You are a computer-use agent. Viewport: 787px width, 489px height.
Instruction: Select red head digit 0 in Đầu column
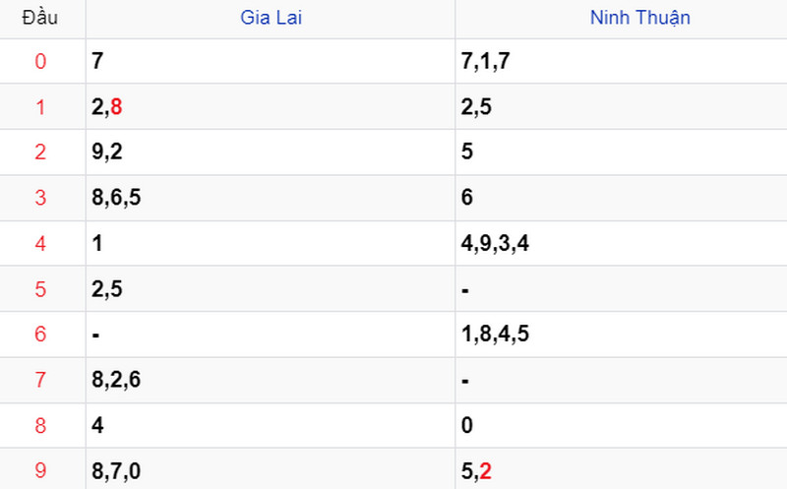tap(40, 61)
